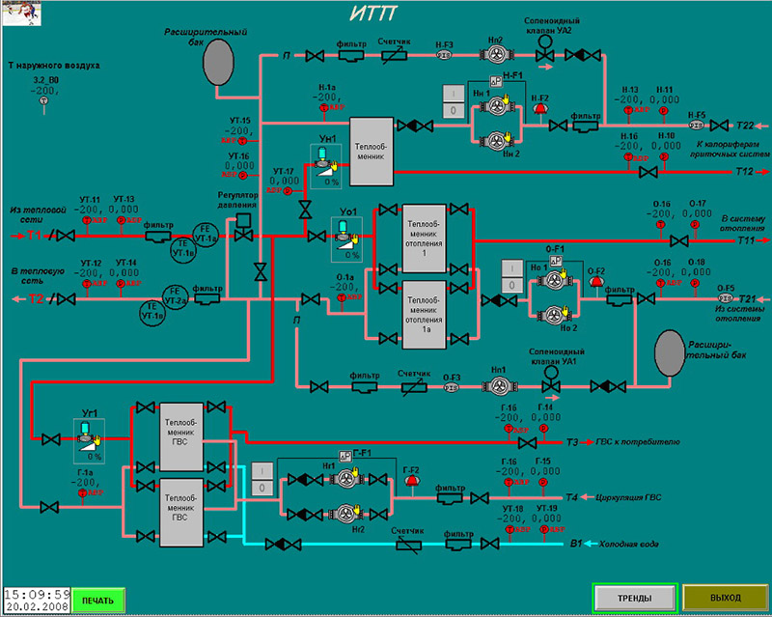Click the ТРЕНДЫ button
The width and height of the screenshot is (772, 617).
coord(635,599)
